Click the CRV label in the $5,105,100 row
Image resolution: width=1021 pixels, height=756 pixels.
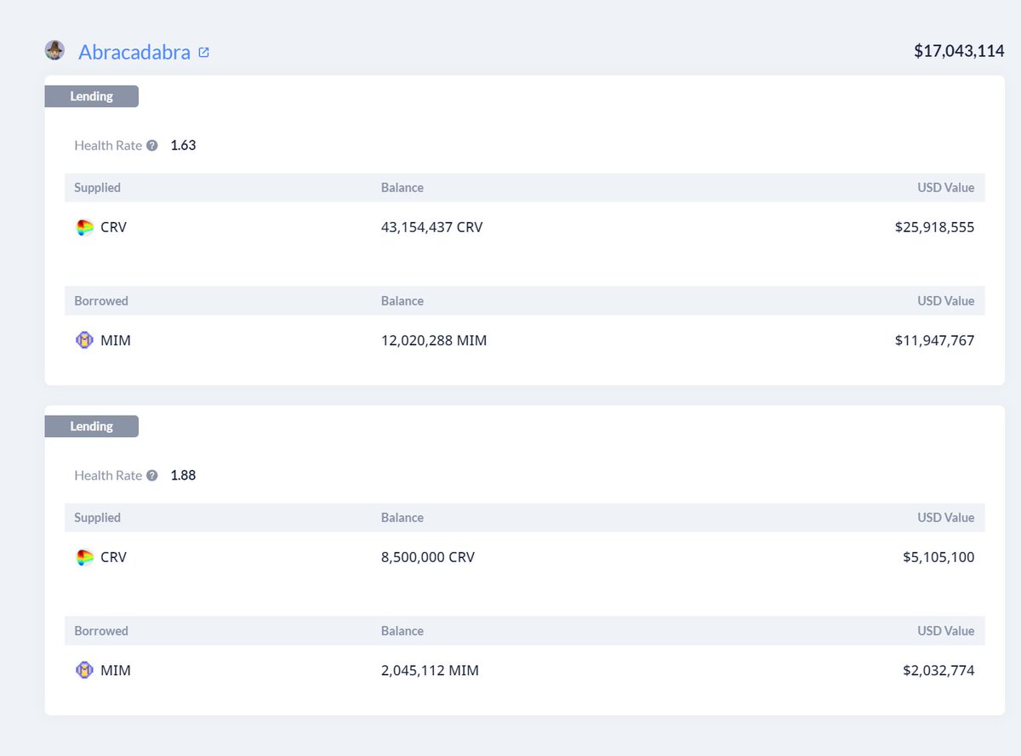[113, 558]
